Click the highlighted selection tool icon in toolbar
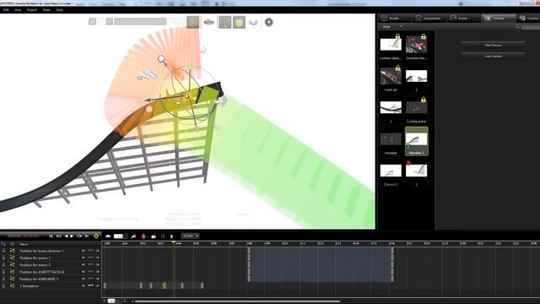This screenshot has width=540, height=304. [193, 22]
